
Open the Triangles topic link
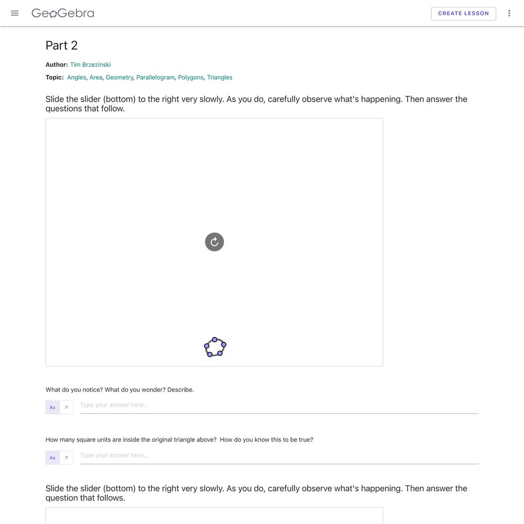(220, 77)
